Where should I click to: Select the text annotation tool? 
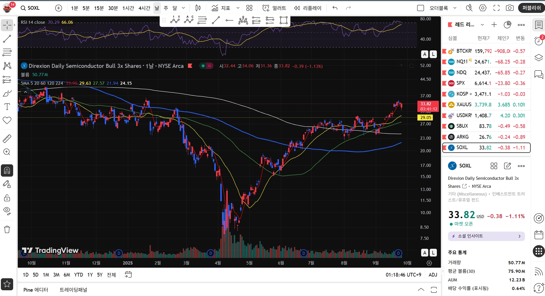click(7, 107)
